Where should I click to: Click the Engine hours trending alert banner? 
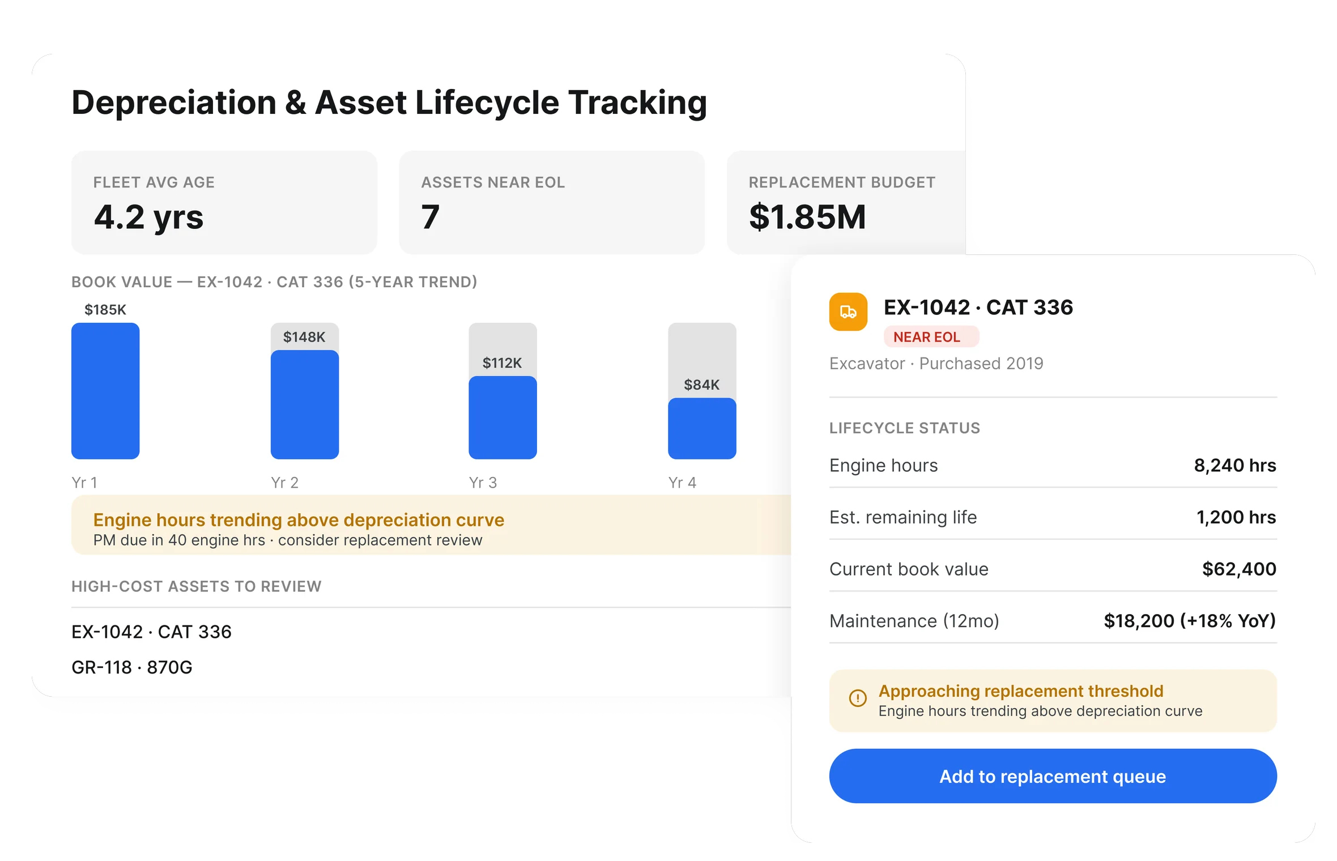(431, 525)
